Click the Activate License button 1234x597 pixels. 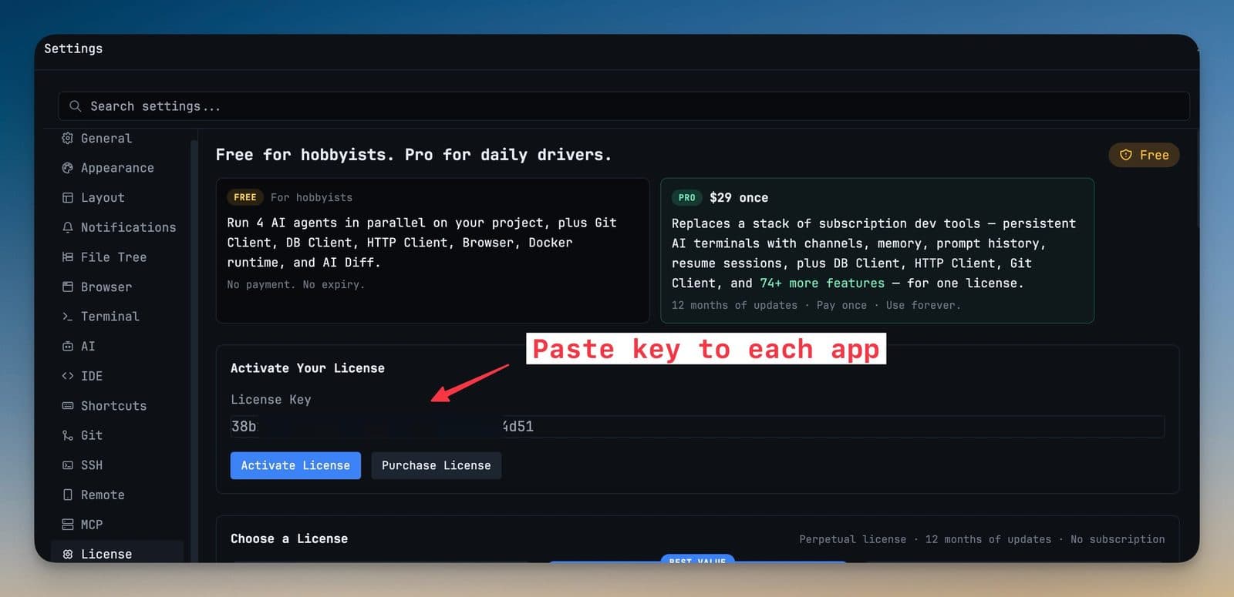pos(295,465)
